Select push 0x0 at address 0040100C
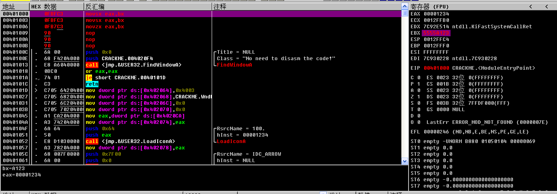Viewport: 557px width, 194px height. (x=98, y=52)
